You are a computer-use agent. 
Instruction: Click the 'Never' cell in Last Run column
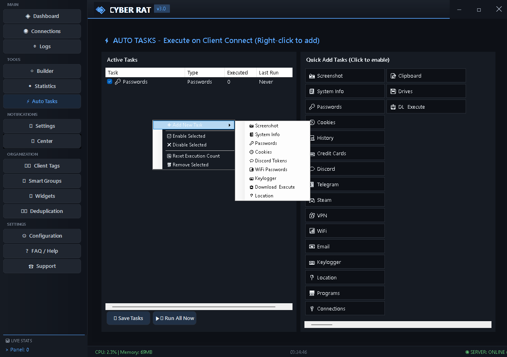266,82
